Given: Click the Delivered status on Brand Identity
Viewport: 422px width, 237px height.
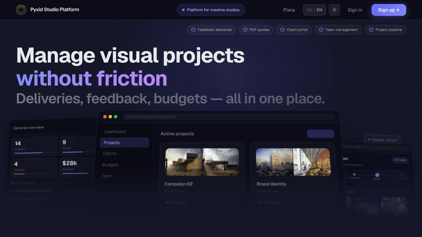Looking at the screenshot, I should tap(270, 202).
